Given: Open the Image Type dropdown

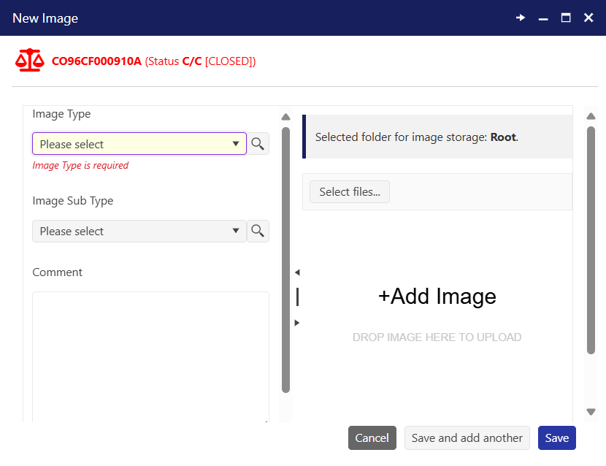Looking at the screenshot, I should pos(139,144).
